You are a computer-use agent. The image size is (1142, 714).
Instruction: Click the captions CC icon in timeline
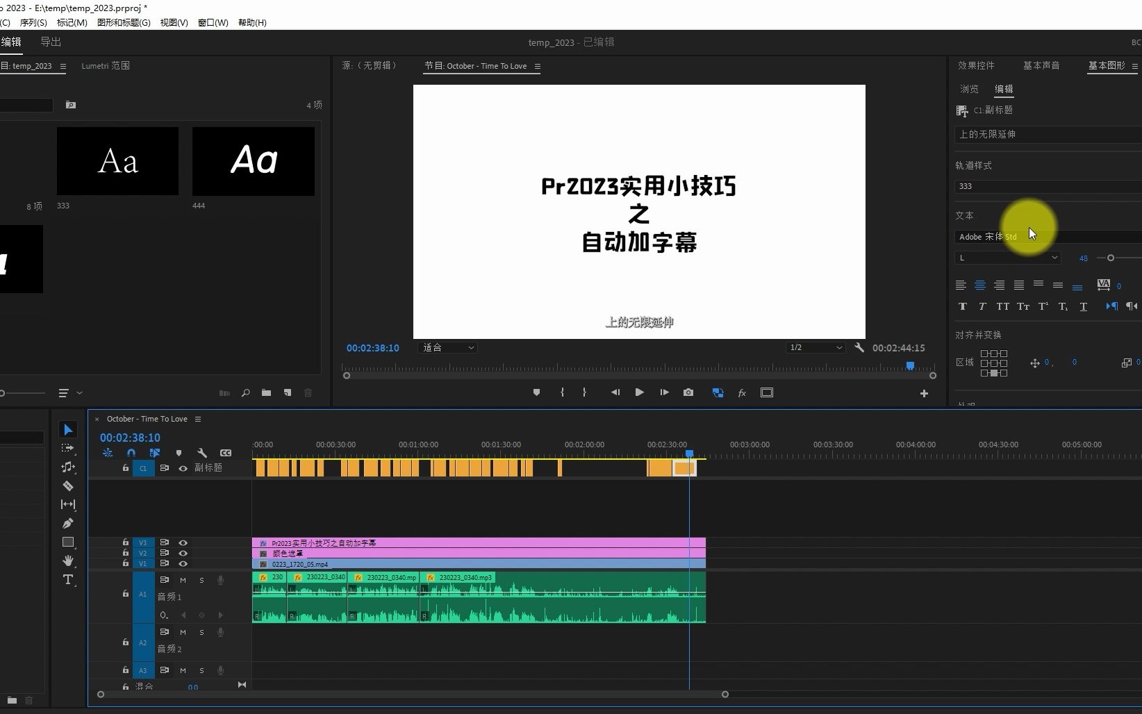click(226, 452)
